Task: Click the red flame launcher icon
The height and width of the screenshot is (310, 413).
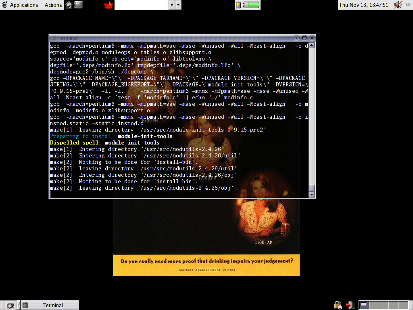Action: tap(108, 5)
